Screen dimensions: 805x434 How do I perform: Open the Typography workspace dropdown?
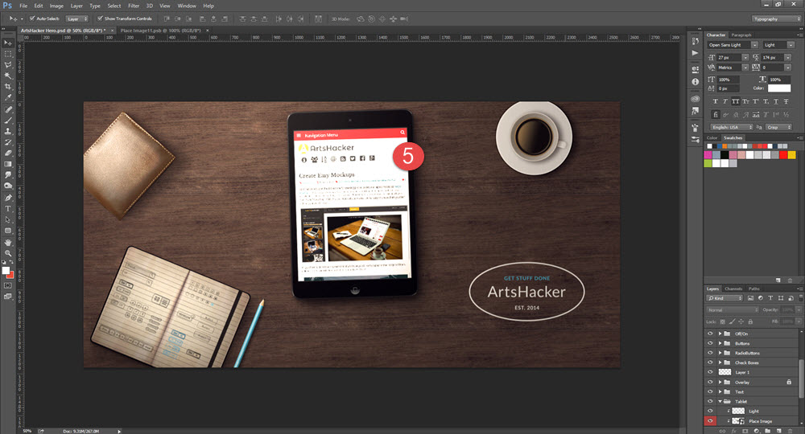tap(777, 19)
